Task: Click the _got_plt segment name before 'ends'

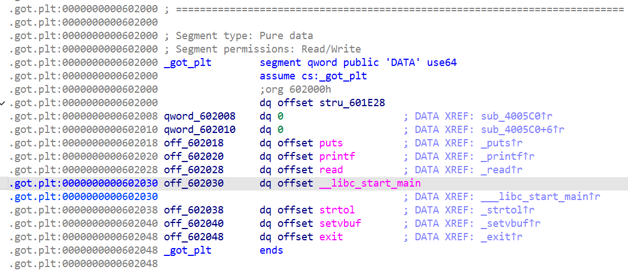Action: pos(188,250)
